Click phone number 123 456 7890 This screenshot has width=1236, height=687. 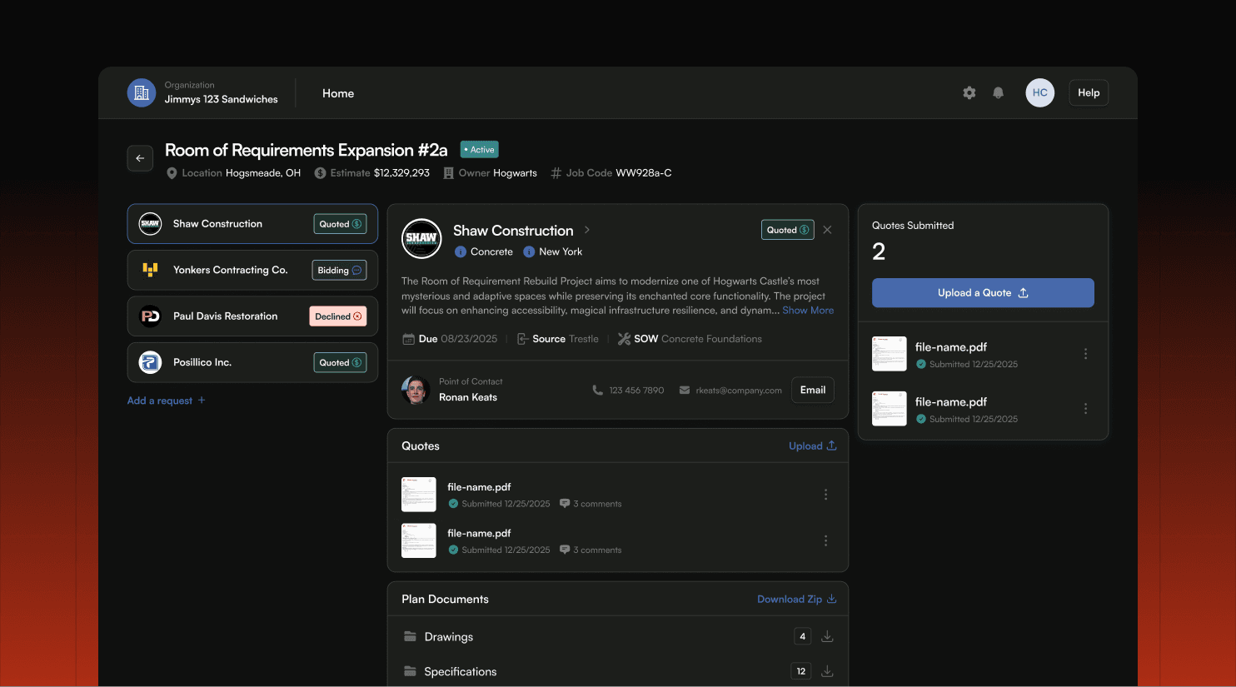pos(636,391)
